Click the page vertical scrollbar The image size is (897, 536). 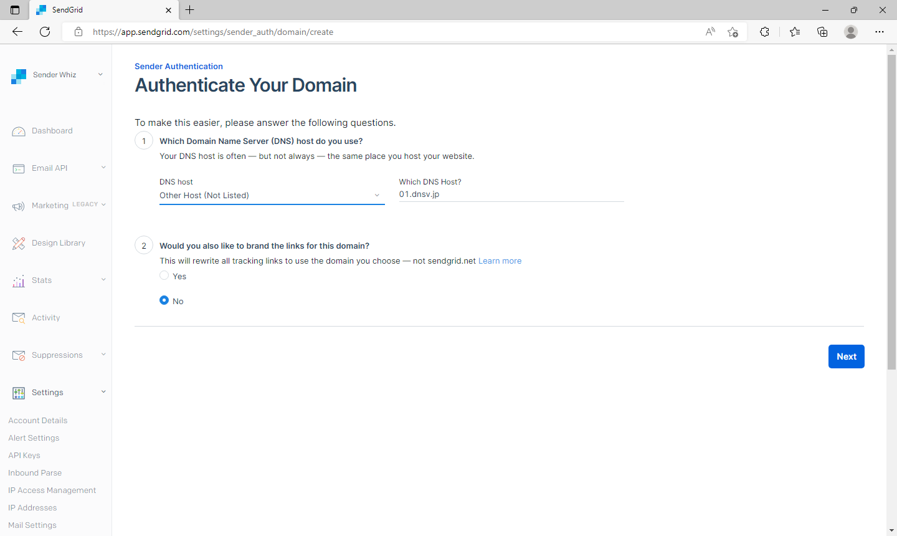click(891, 212)
